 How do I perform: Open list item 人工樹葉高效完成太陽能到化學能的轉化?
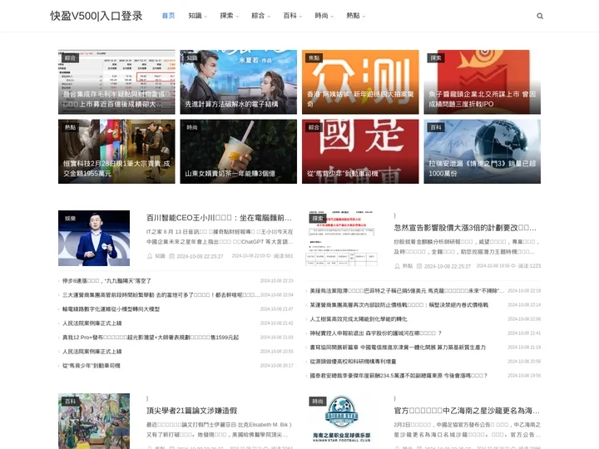(x=359, y=318)
